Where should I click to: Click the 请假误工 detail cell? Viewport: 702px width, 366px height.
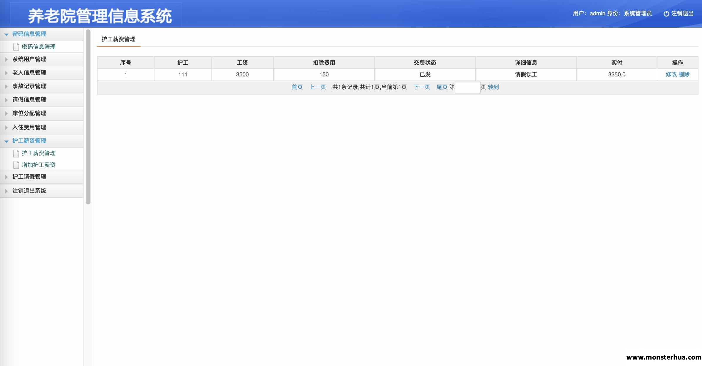526,75
